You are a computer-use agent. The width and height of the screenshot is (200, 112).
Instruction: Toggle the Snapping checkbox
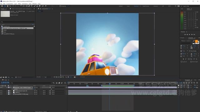60,6
